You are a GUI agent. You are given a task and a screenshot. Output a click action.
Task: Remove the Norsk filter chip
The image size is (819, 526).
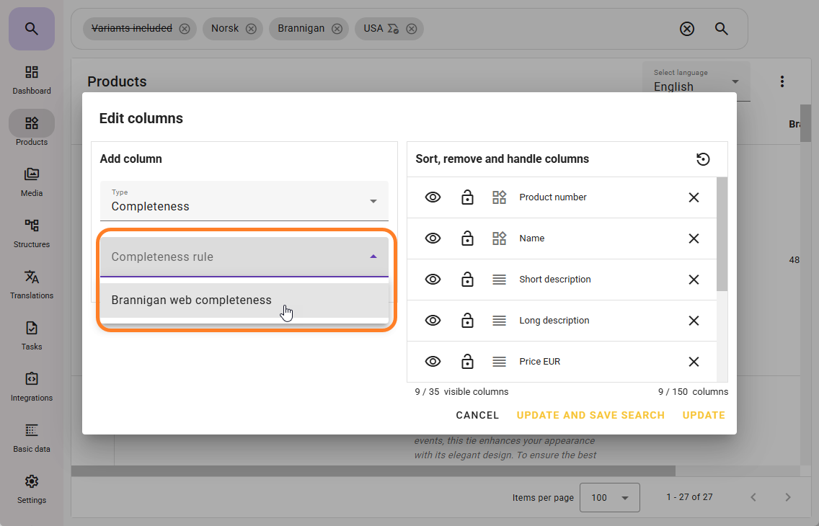point(251,29)
